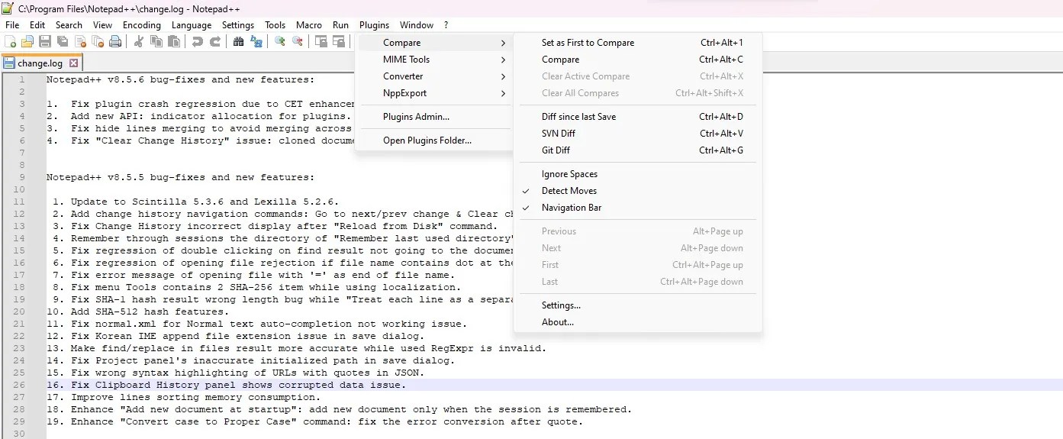Image resolution: width=1063 pixels, height=439 pixels.
Task: Click the Plugins menu bar item
Action: pyautogui.click(x=374, y=25)
